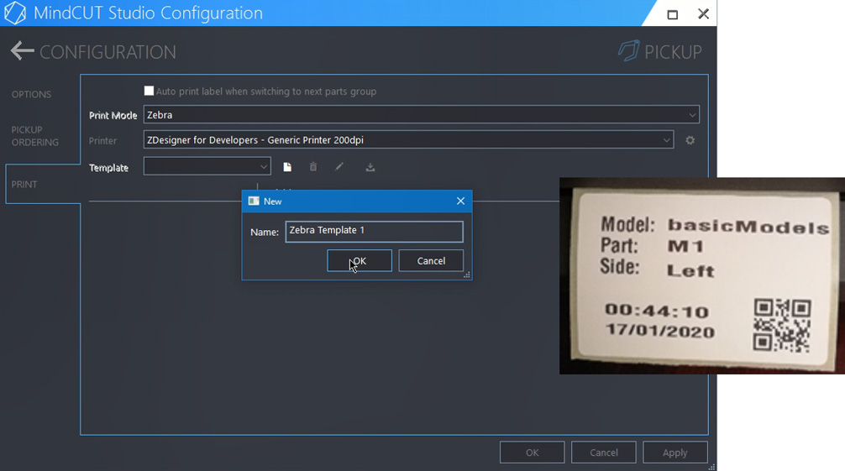Switch to the Pickup Ordering tab
This screenshot has height=471, width=845.
pyautogui.click(x=35, y=136)
